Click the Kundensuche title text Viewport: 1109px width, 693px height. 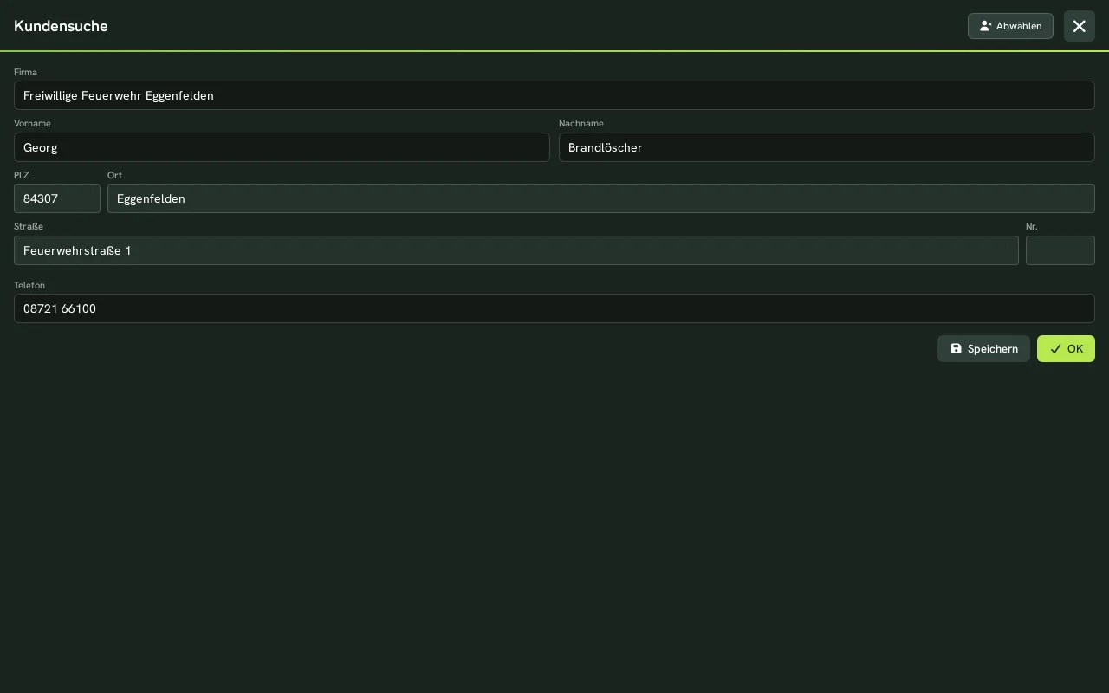[61, 26]
